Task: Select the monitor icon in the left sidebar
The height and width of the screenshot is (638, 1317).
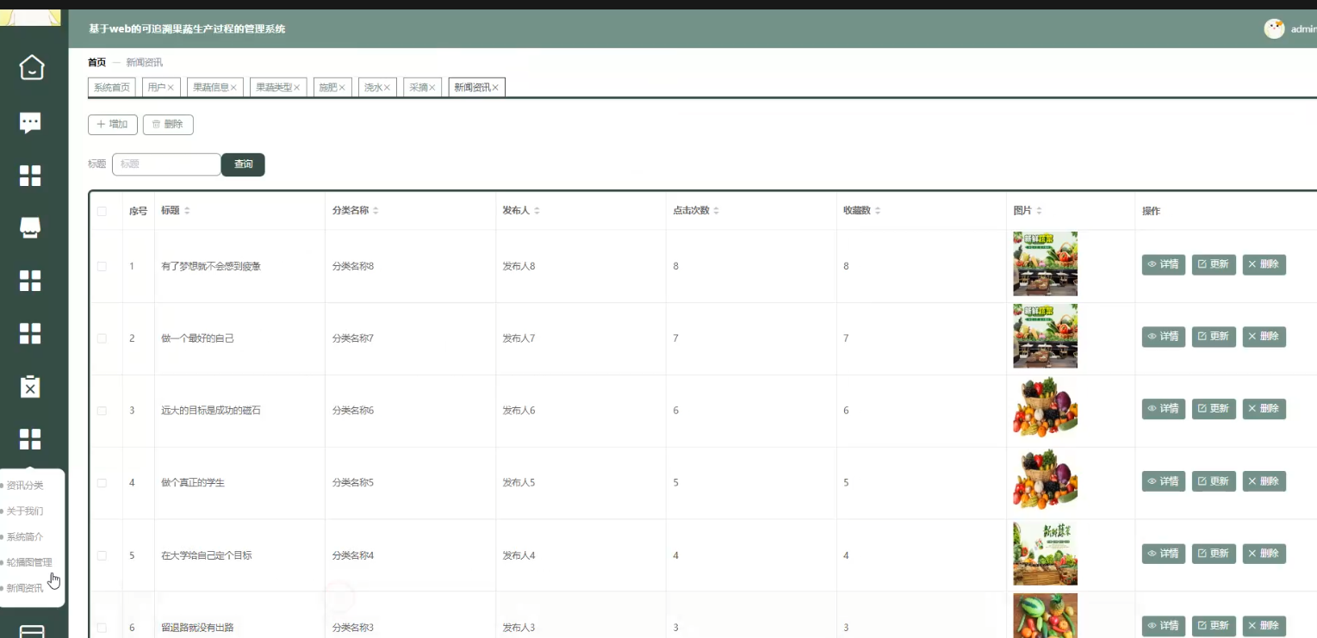Action: tap(30, 227)
